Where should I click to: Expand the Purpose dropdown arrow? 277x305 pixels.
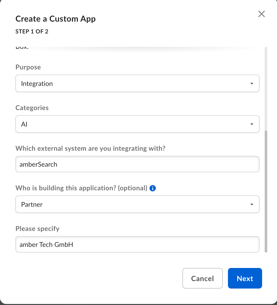pyautogui.click(x=252, y=83)
